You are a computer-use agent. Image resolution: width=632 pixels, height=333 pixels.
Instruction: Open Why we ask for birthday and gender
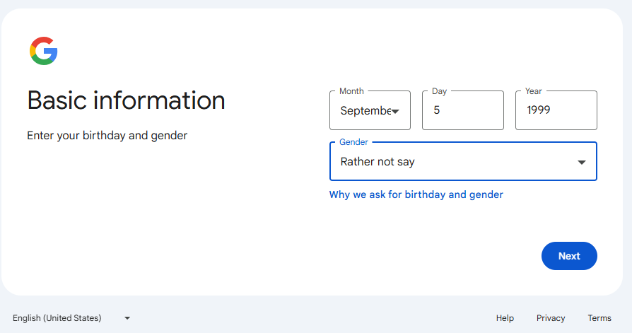coord(416,194)
